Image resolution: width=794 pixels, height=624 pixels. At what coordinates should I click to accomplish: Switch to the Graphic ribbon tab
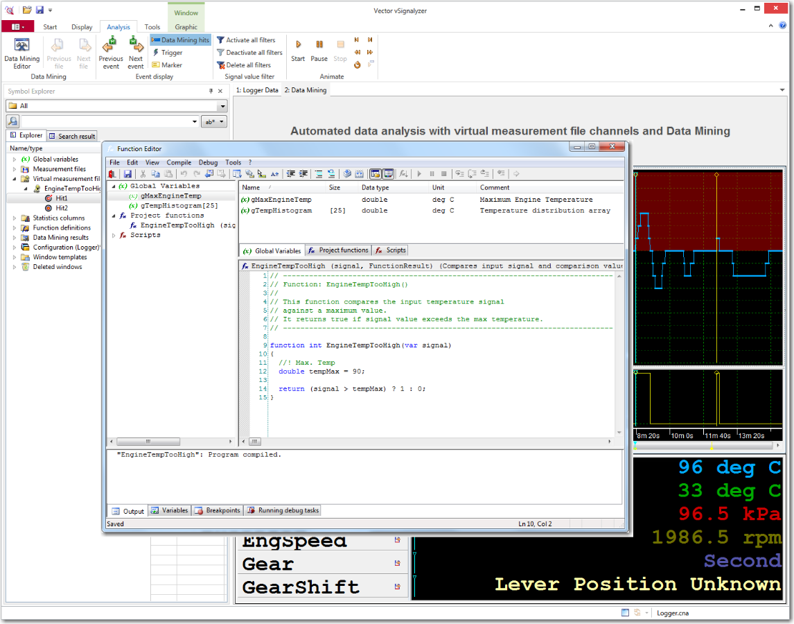[186, 27]
